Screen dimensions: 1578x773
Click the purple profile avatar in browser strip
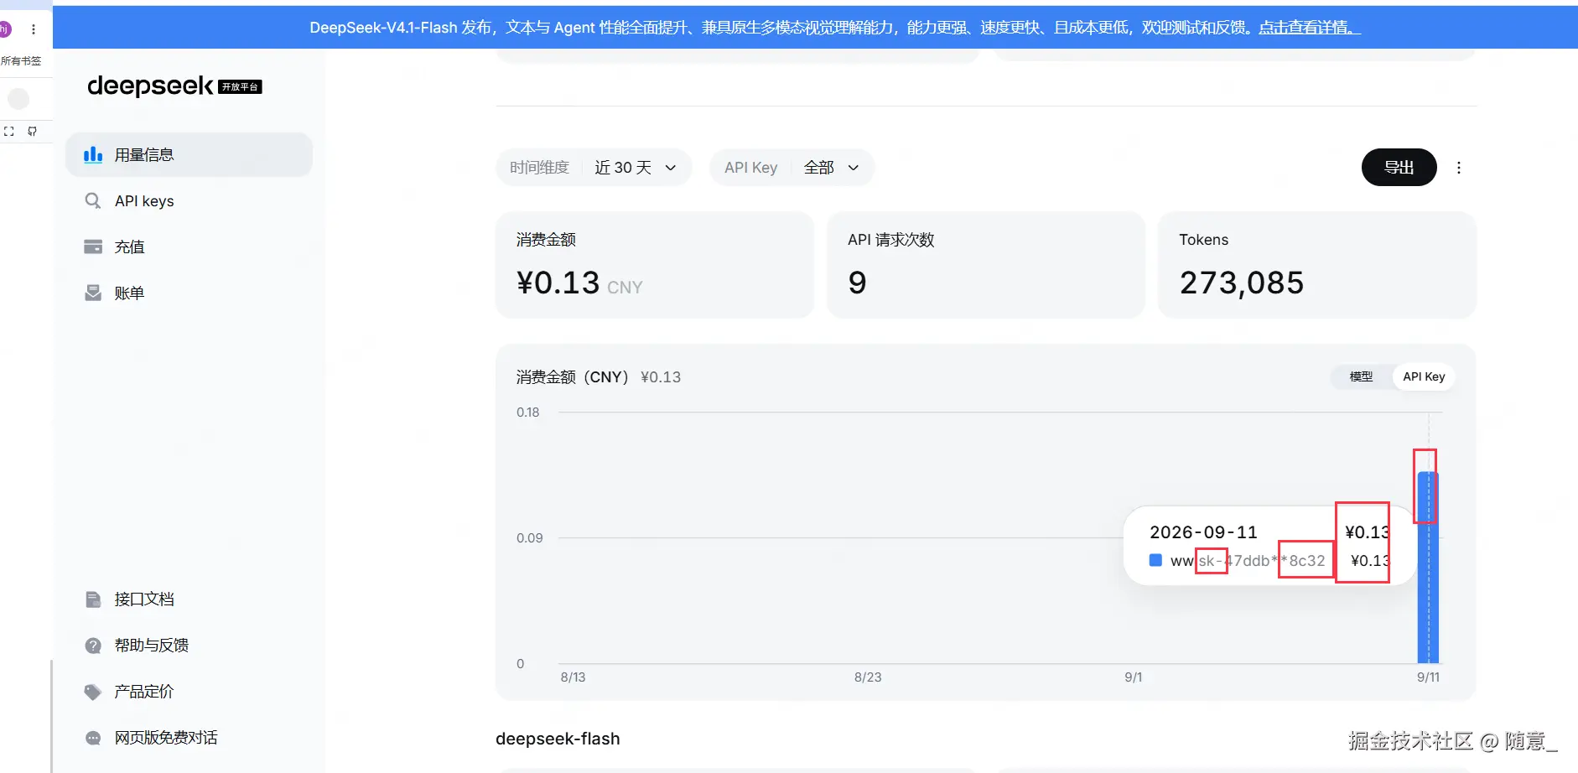click(4, 29)
